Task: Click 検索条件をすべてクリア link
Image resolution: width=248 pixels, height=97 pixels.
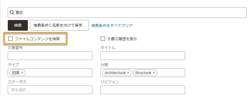Action: coord(112,25)
